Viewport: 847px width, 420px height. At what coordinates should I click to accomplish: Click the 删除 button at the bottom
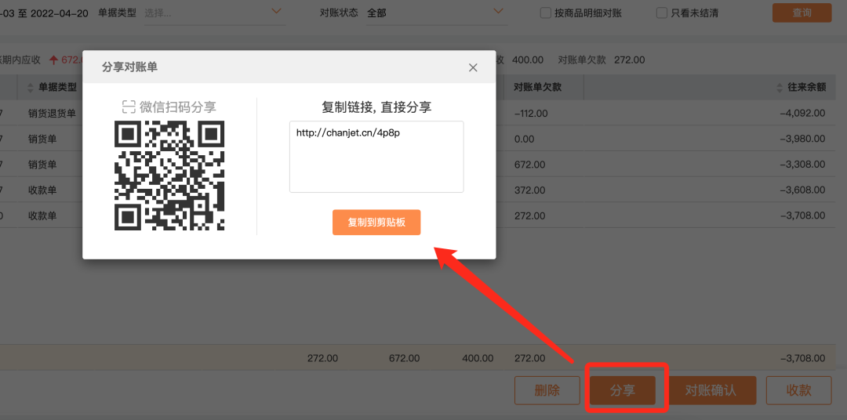547,390
